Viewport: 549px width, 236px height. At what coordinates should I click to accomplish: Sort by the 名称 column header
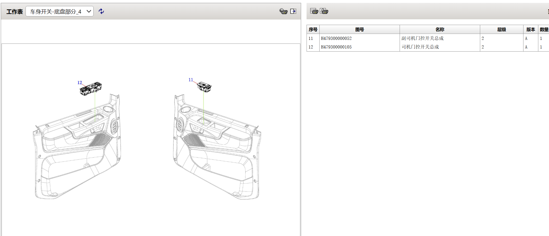tap(440, 29)
